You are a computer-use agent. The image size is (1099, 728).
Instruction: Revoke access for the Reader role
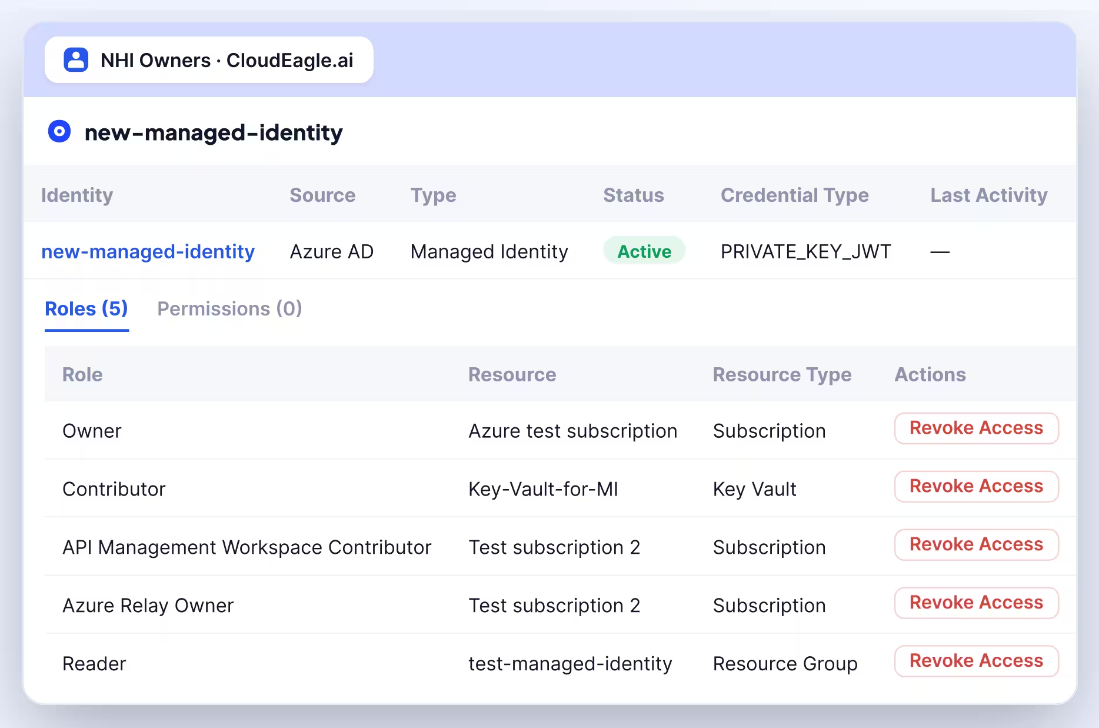[976, 661]
